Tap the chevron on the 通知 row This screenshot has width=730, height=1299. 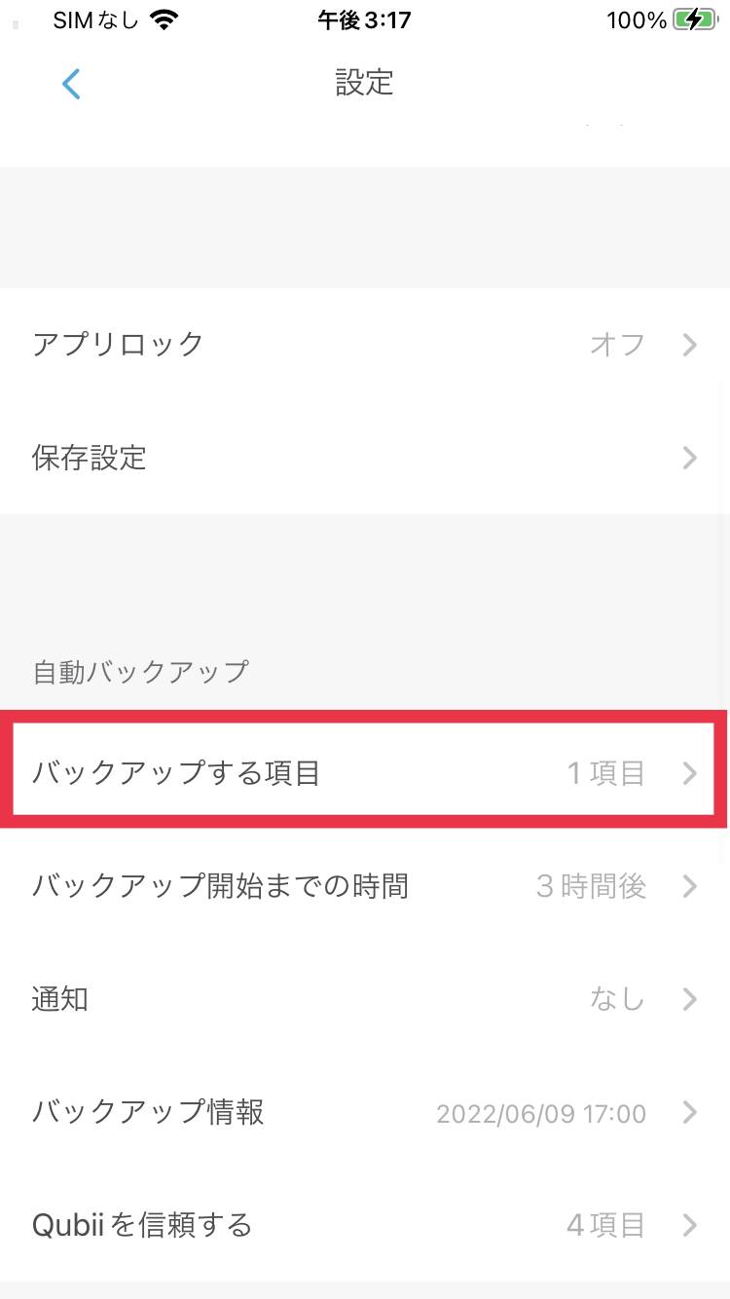pyautogui.click(x=690, y=999)
